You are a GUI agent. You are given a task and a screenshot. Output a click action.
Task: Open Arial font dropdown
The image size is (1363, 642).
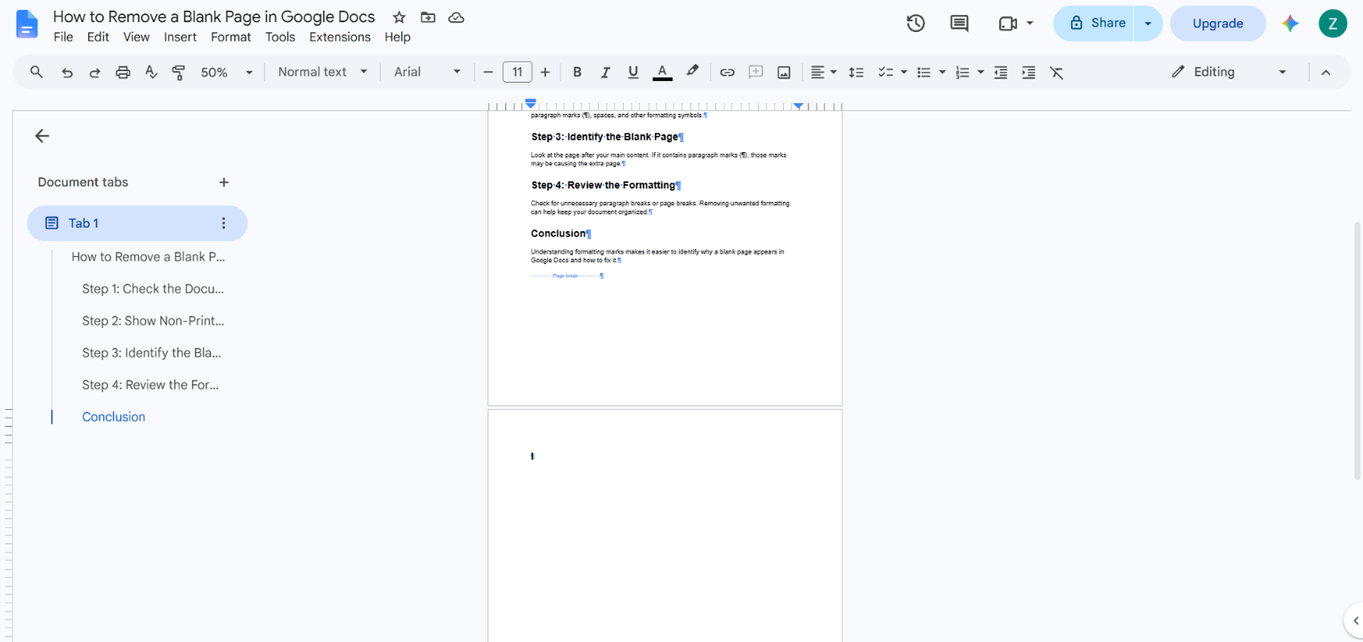click(428, 72)
